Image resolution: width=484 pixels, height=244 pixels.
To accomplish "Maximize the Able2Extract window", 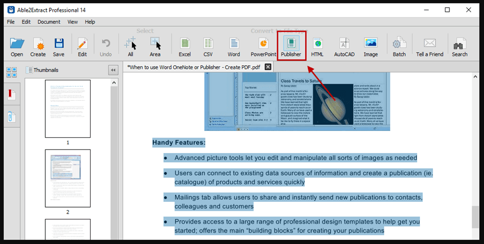I will pyautogui.click(x=447, y=10).
